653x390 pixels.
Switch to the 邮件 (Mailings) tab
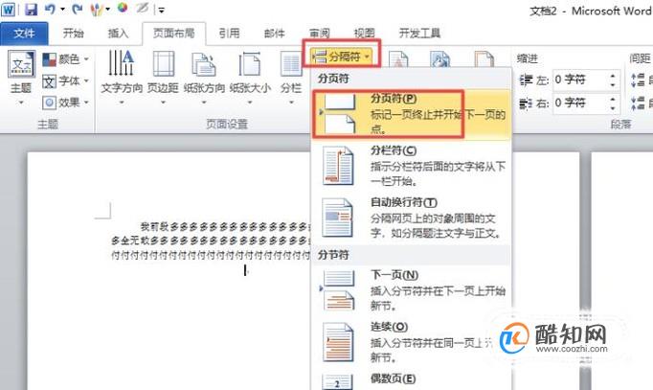[x=275, y=34]
